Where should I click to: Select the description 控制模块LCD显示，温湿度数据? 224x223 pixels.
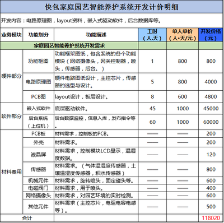pos(96,155)
